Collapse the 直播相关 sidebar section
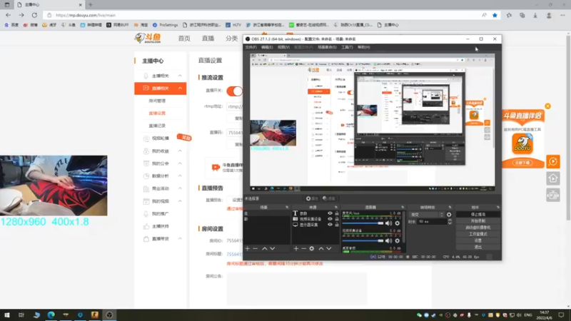 180,88
